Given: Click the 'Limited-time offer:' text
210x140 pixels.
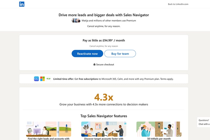Looking at the screenshot, I should coord(63,79).
